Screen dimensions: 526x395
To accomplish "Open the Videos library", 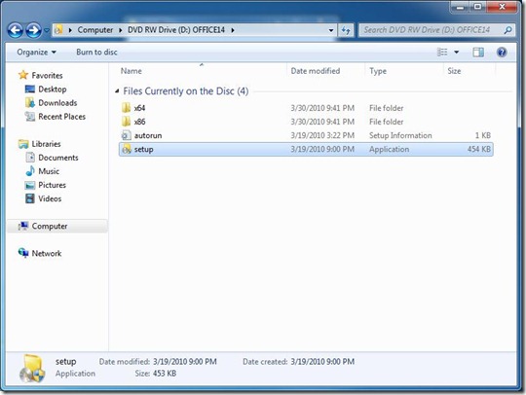I will [50, 199].
